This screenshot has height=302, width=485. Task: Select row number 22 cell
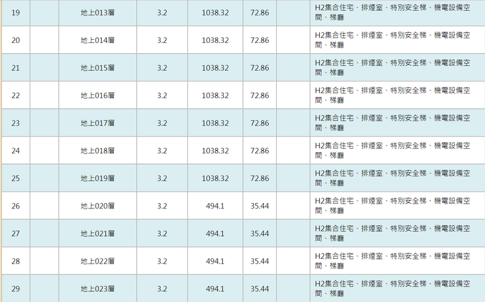(15, 96)
